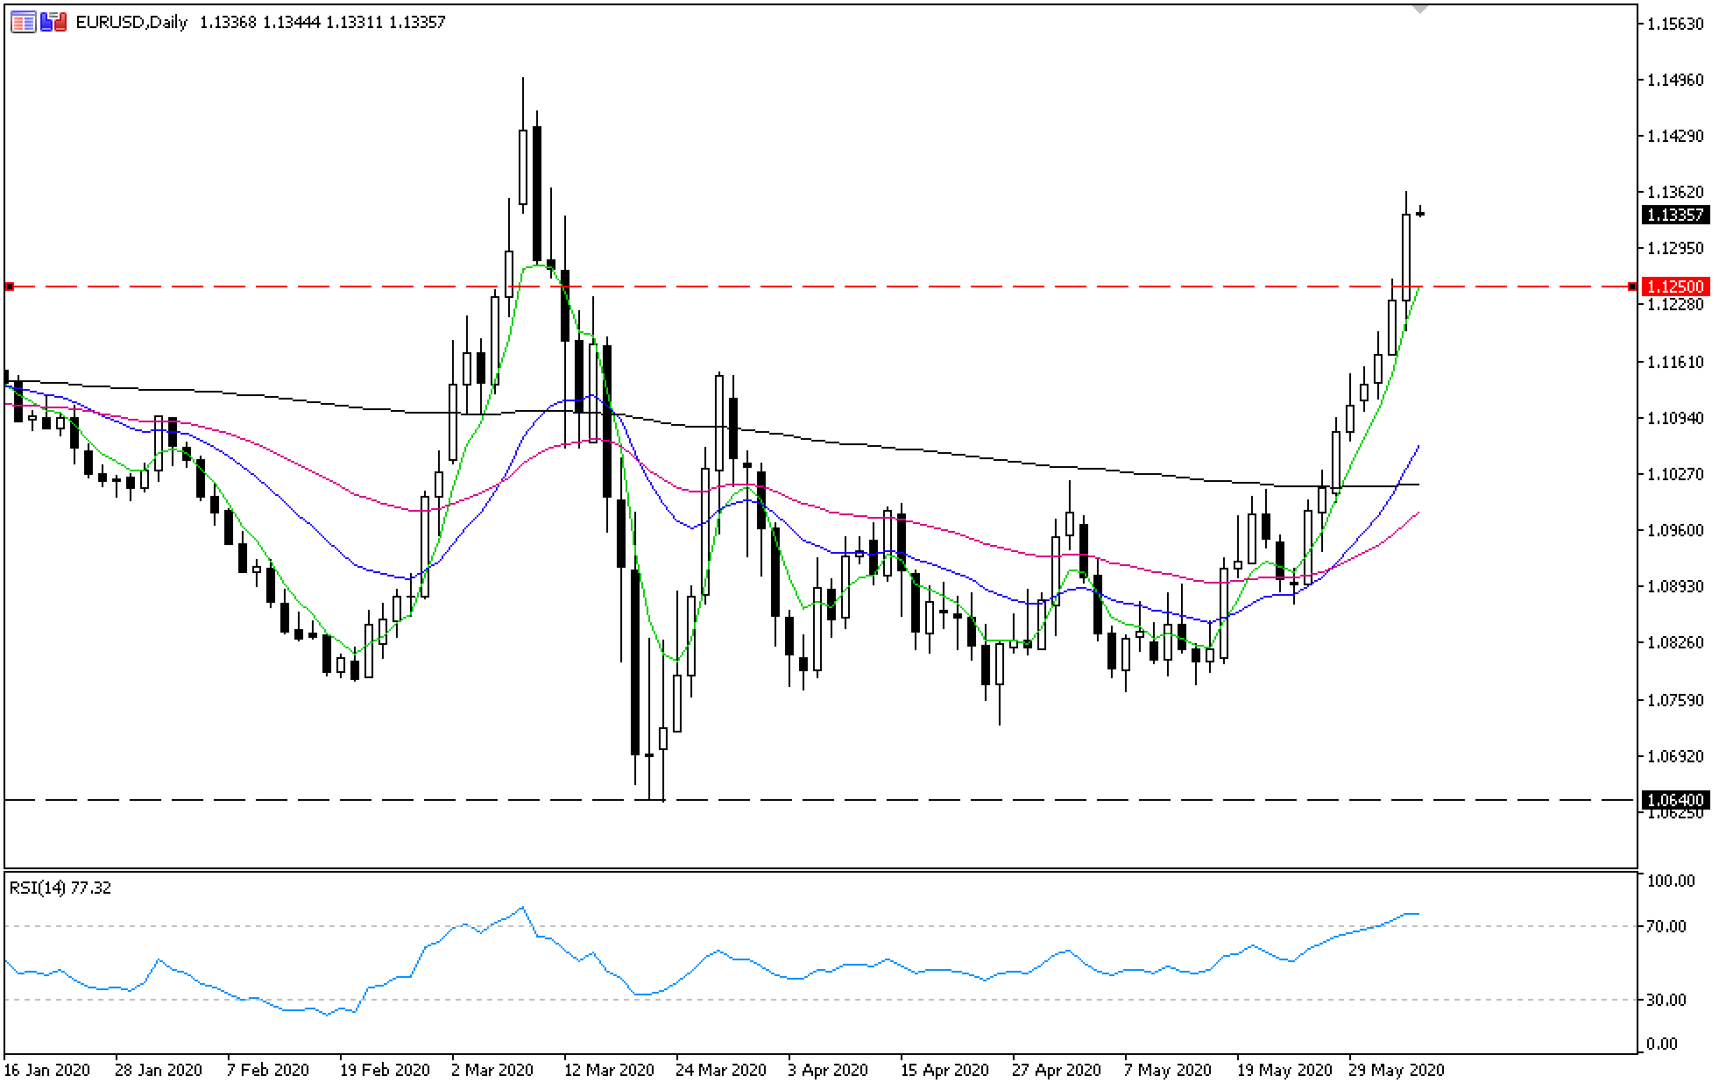Click the 1.10270 price on the axis
This screenshot has height=1090, width=1726.
pos(1675,474)
